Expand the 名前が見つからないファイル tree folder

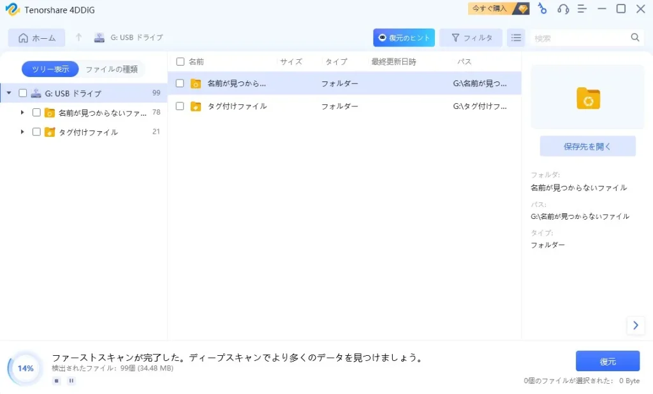pos(22,113)
